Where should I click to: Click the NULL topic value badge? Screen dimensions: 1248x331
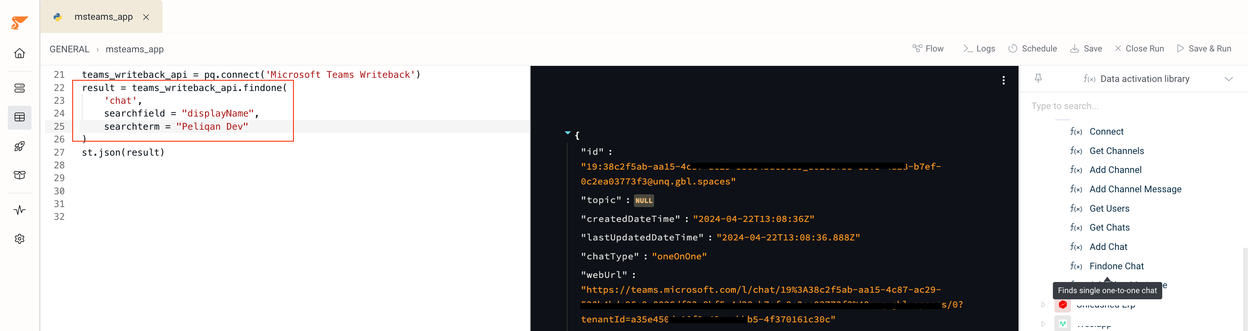[643, 200]
